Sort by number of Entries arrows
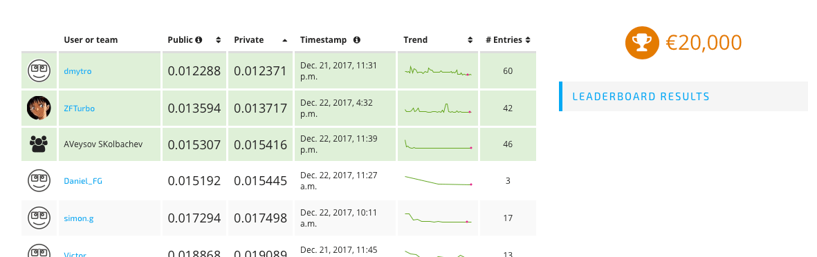This screenshot has height=257, width=817. [528, 40]
